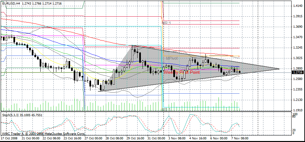Click the 1.2355 price axis value
The height and width of the screenshot is (142, 305).
pos(298,89)
